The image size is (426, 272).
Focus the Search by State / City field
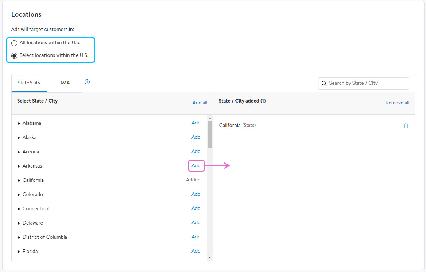tap(367, 83)
